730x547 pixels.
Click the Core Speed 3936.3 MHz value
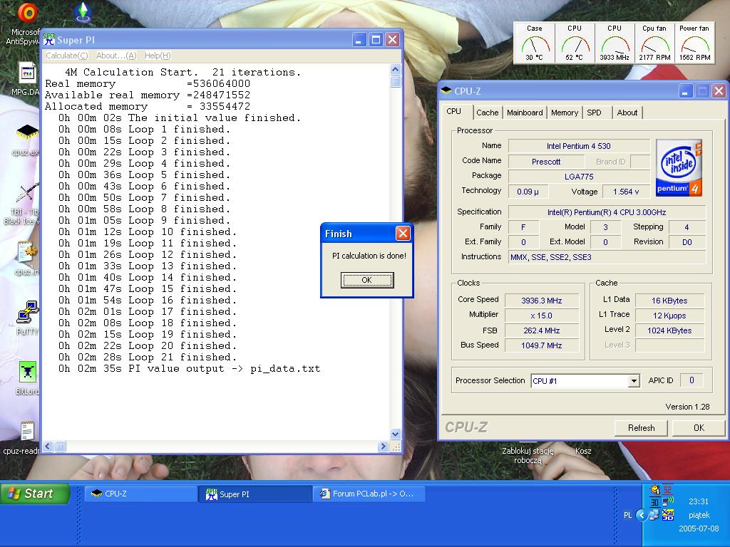tap(542, 301)
